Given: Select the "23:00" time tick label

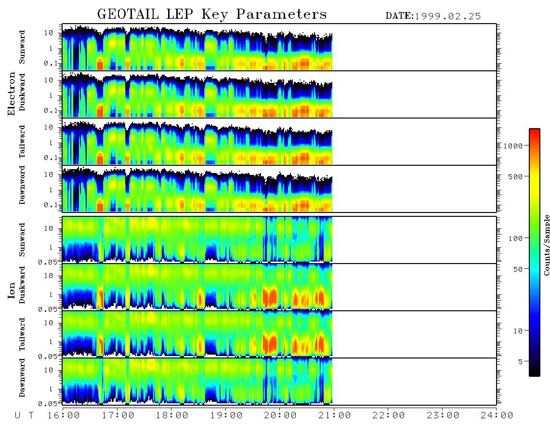Looking at the screenshot, I should point(443,416).
